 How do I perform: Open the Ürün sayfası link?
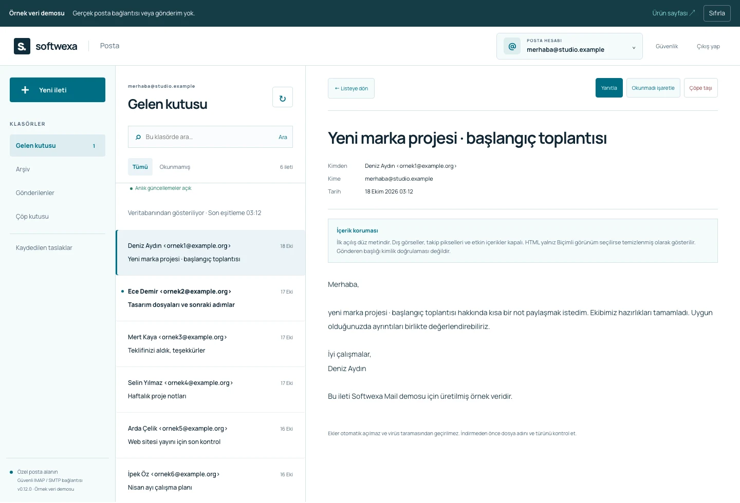click(x=673, y=13)
